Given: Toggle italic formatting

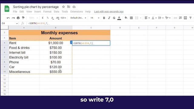Looking at the screenshot, I should (x=109, y=18).
